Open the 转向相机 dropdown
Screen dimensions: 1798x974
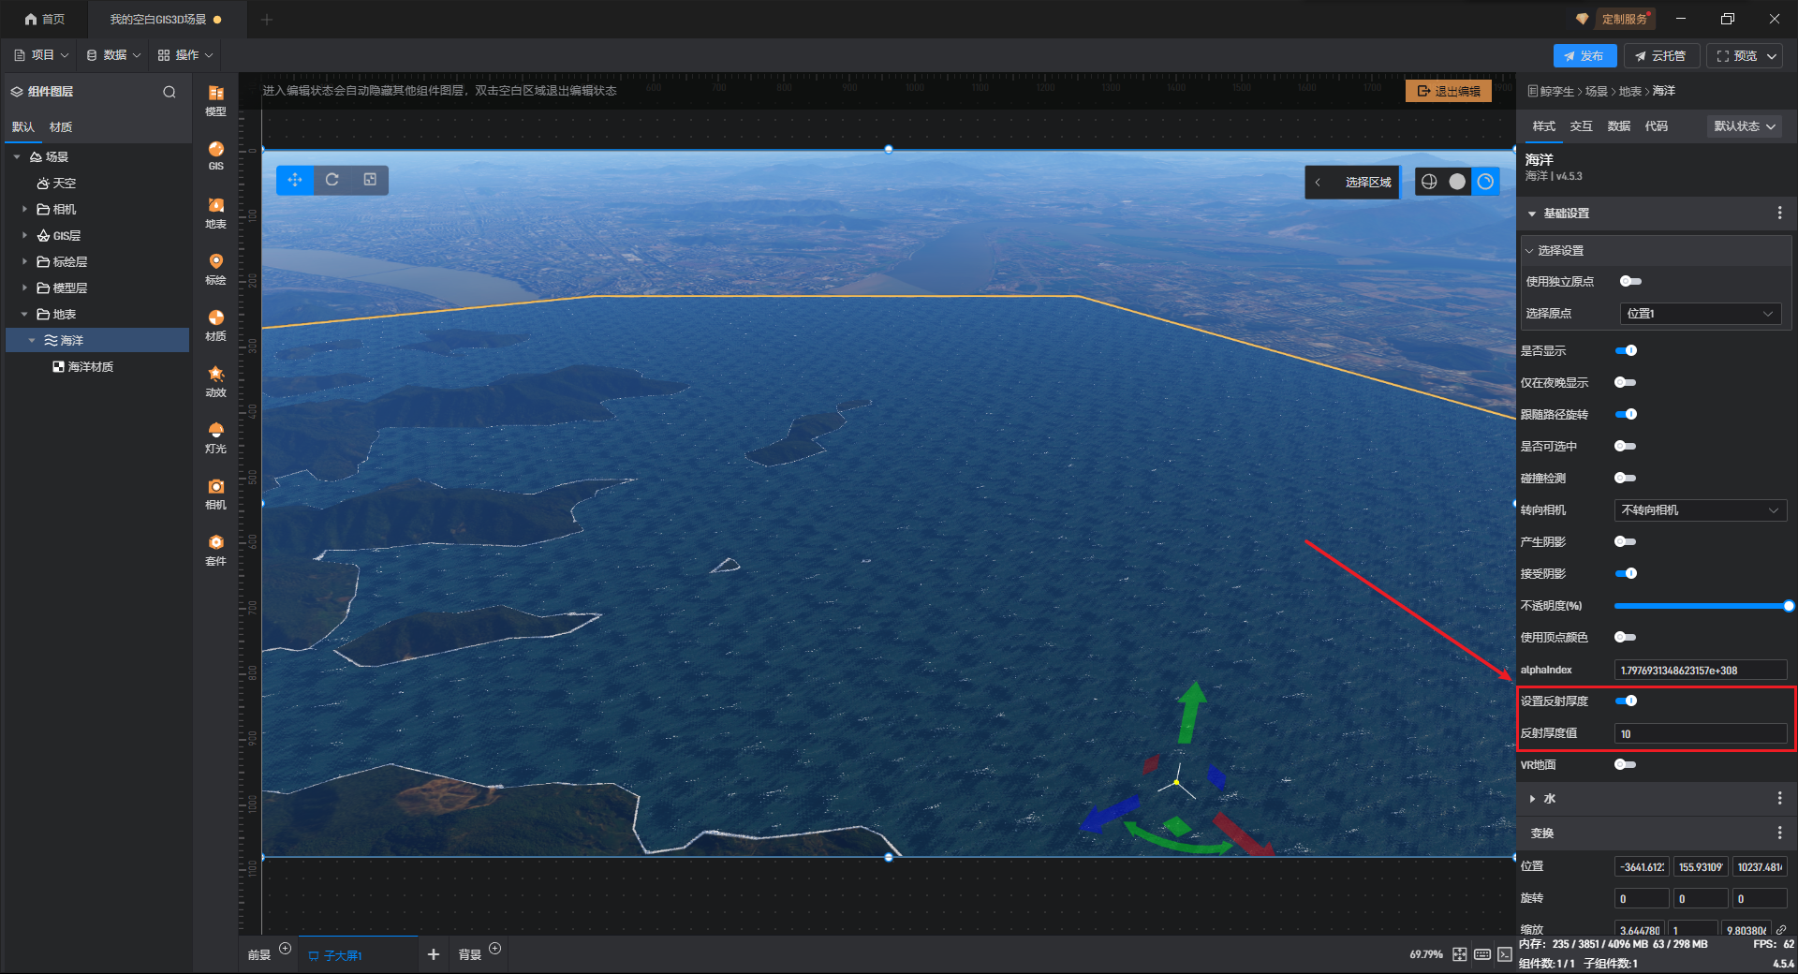[1700, 510]
